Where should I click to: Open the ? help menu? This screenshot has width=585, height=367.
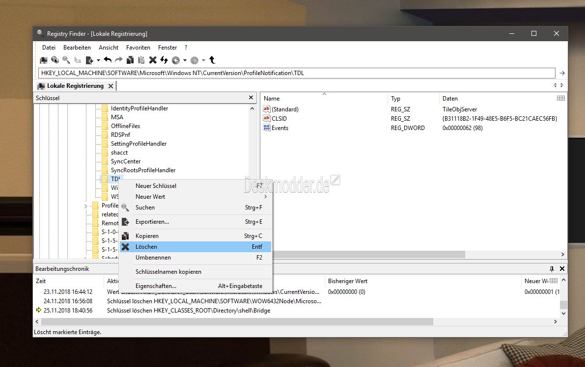click(x=186, y=48)
